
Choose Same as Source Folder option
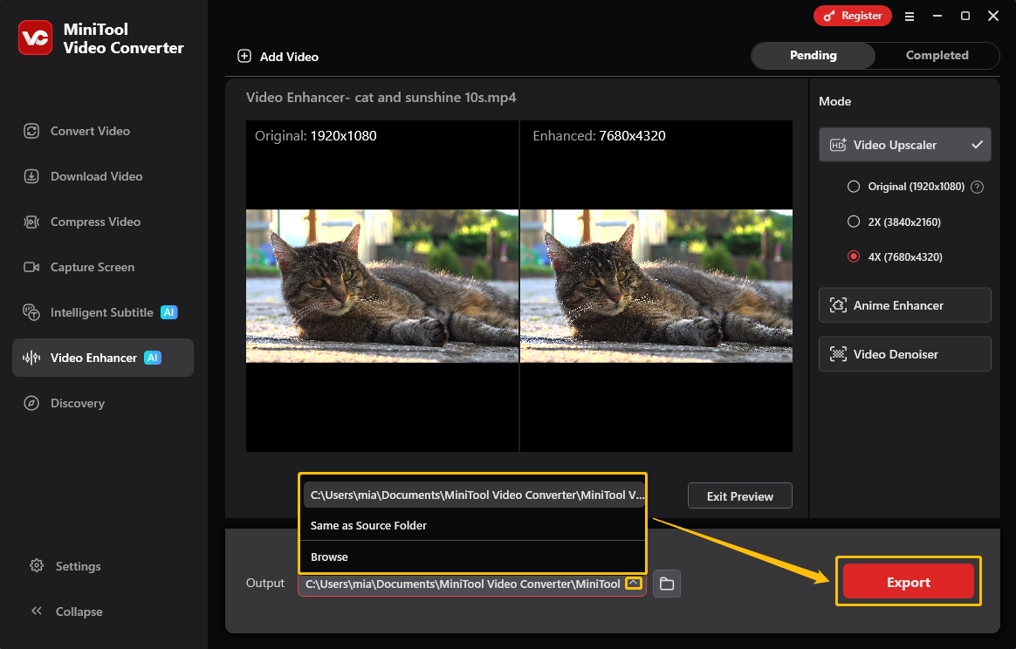tap(368, 525)
